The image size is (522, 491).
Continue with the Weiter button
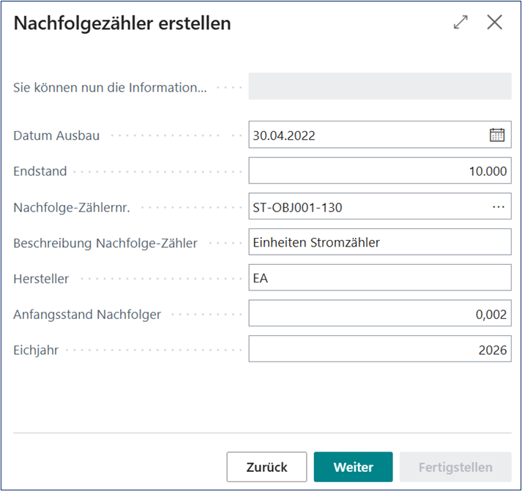(353, 467)
